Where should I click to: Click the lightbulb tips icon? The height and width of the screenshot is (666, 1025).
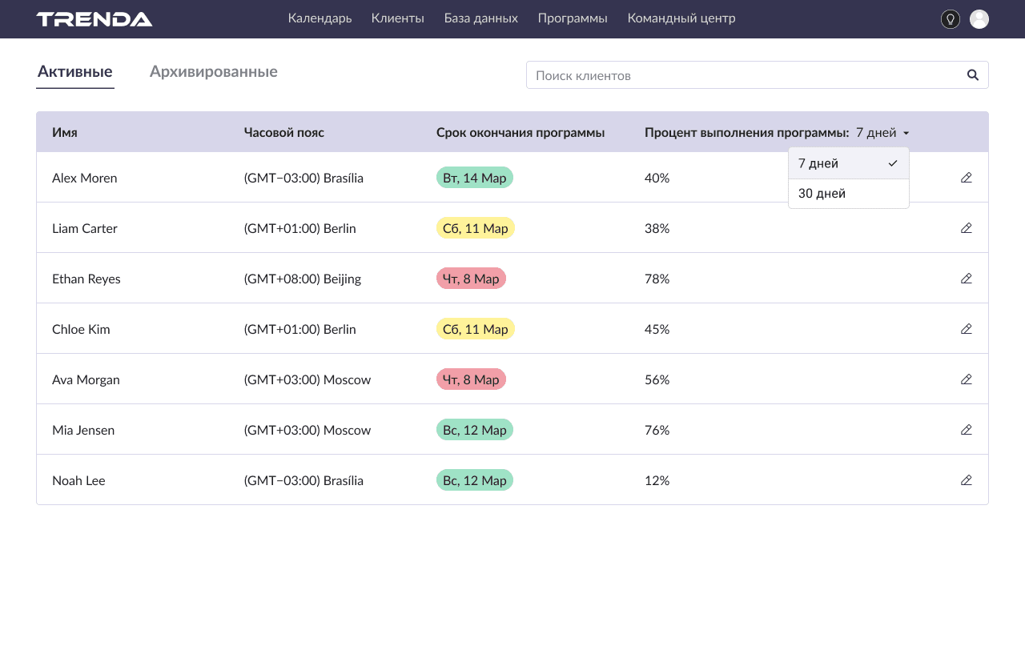pos(951,19)
